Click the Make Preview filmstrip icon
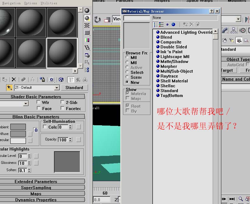Viewport: 250px width, 204px height. click(87, 47)
